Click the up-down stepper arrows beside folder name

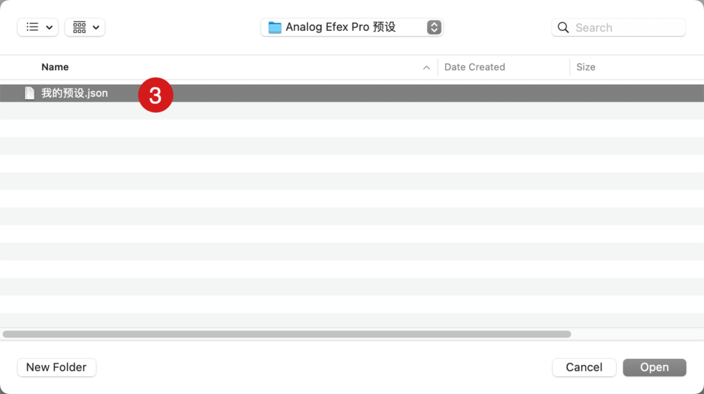tap(434, 28)
